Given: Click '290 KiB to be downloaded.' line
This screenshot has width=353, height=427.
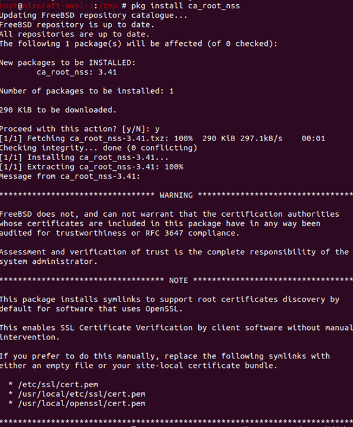Looking at the screenshot, I should [58, 110].
